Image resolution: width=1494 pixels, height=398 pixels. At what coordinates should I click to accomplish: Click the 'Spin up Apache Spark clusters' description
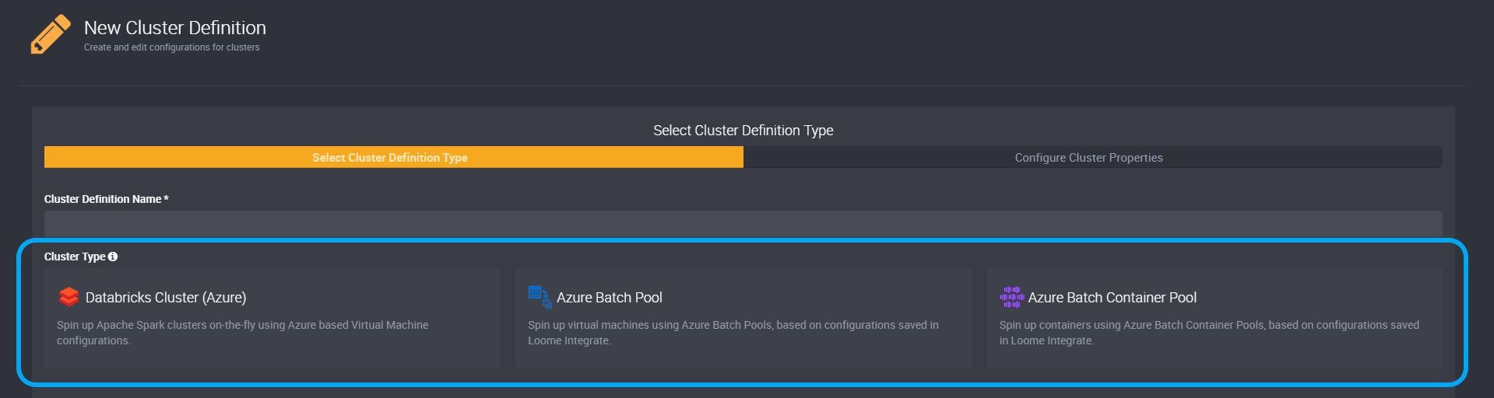(243, 333)
